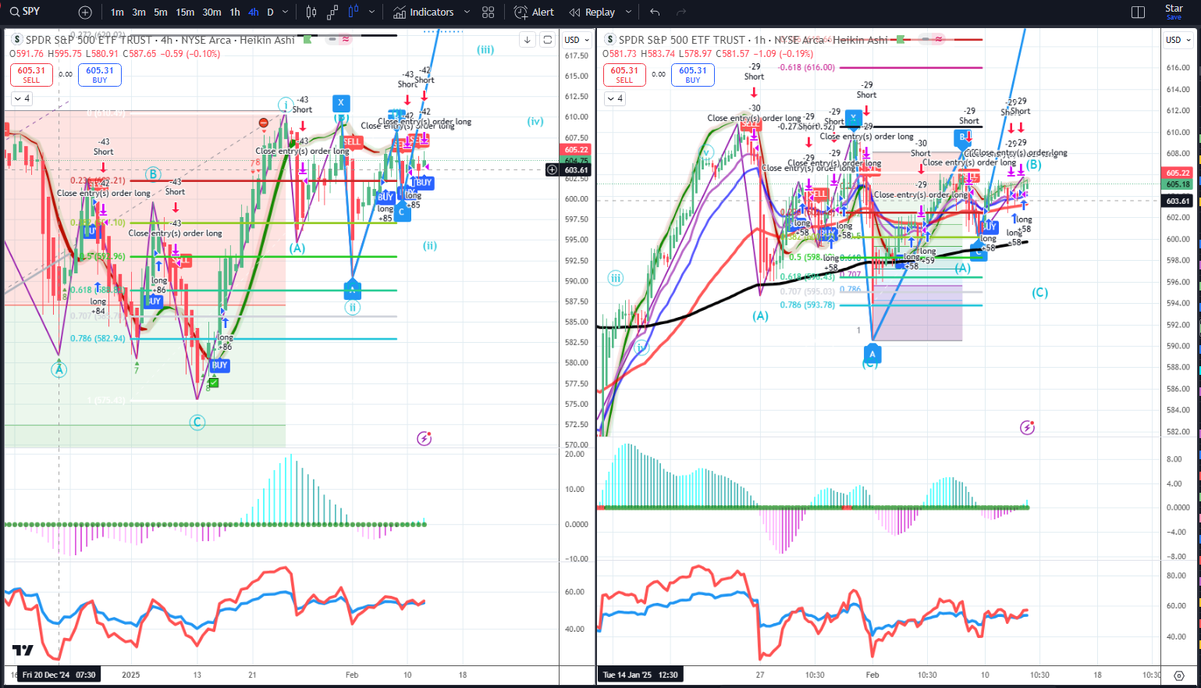Screen dimensions: 1201x688
Task: Start bar Replay mode
Action: [592, 12]
